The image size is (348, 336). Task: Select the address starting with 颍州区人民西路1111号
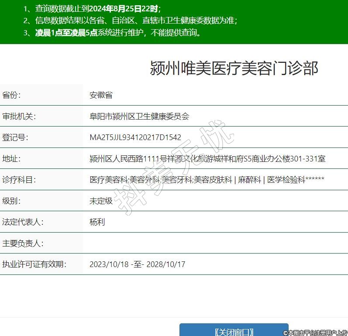[x=207, y=158]
